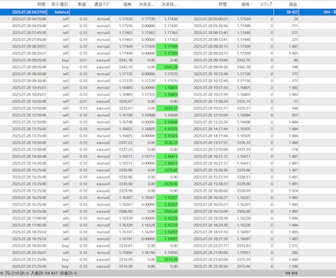The height and width of the screenshot is (278, 336).
Task: Click the green take-profit cell 3342.28
Action: [167, 67]
